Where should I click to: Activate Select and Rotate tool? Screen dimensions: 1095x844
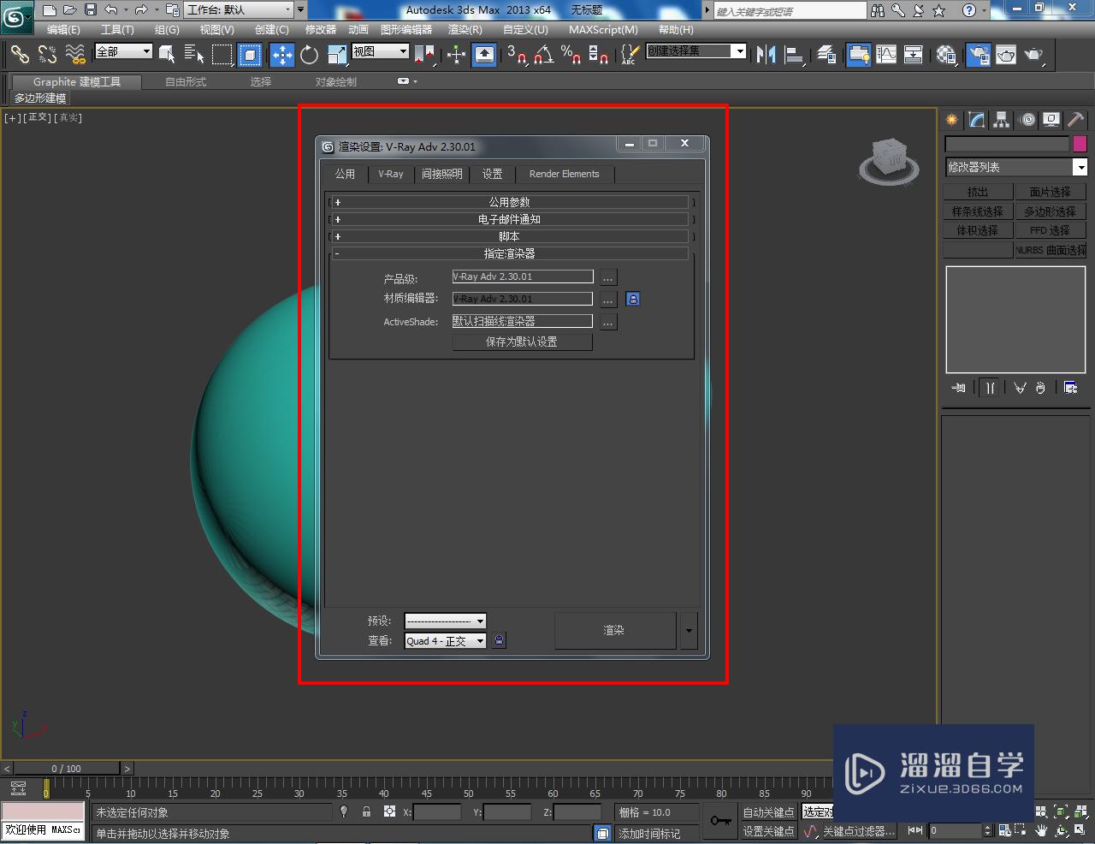[x=309, y=55]
